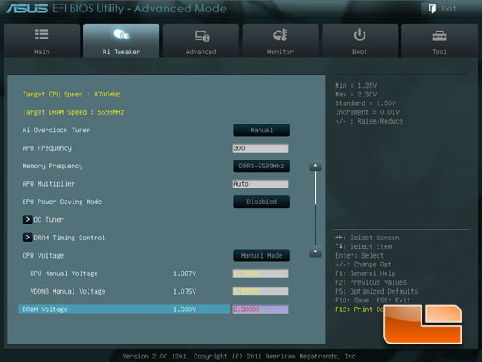
Task: Select the APU Frequency input field
Action: tap(260, 148)
